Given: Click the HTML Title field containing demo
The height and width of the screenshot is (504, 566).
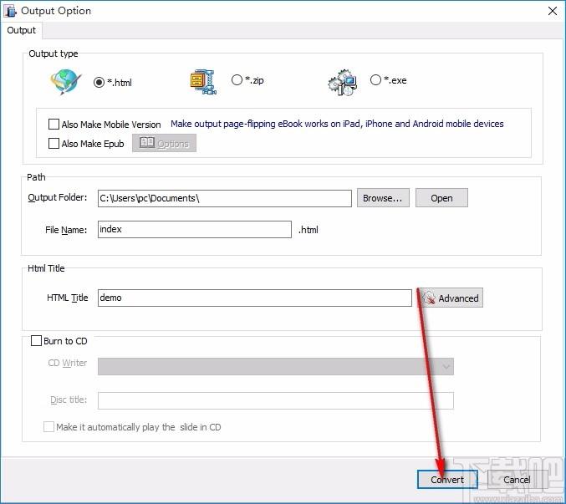Looking at the screenshot, I should coord(255,298).
